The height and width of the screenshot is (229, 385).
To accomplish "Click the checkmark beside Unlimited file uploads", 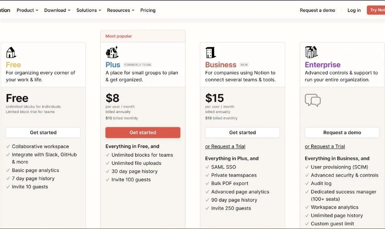I will [108, 163].
